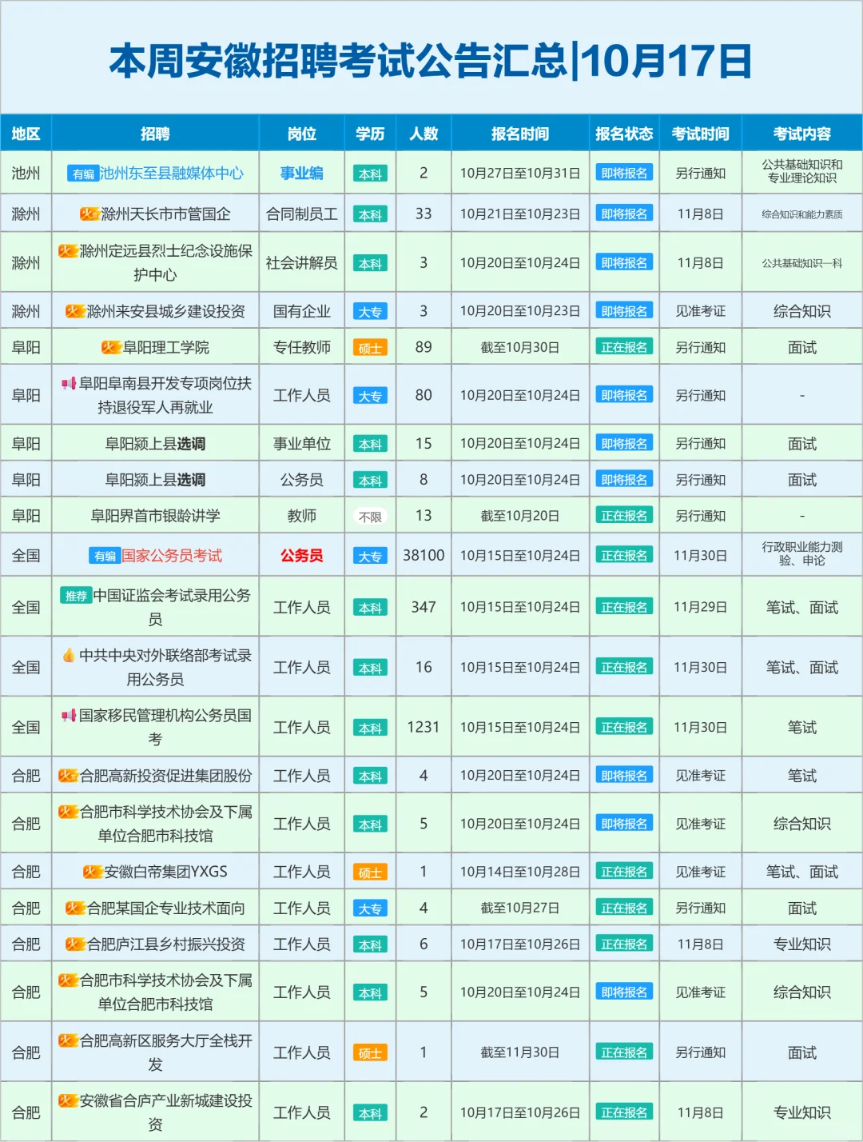This screenshot has width=863, height=1142.
Task: Click the 大专 badge in the 滁州来安县城乡建设投资 row
Action: click(370, 311)
